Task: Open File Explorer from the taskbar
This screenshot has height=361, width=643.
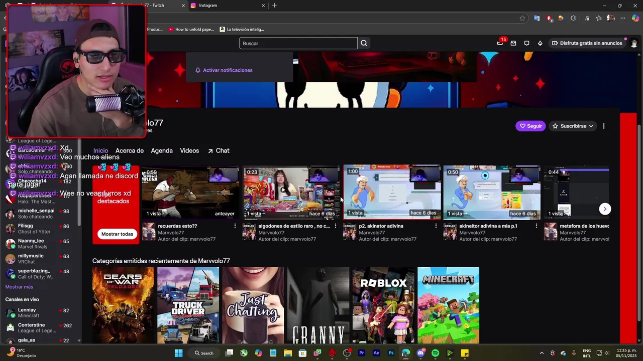Action: coord(288,353)
